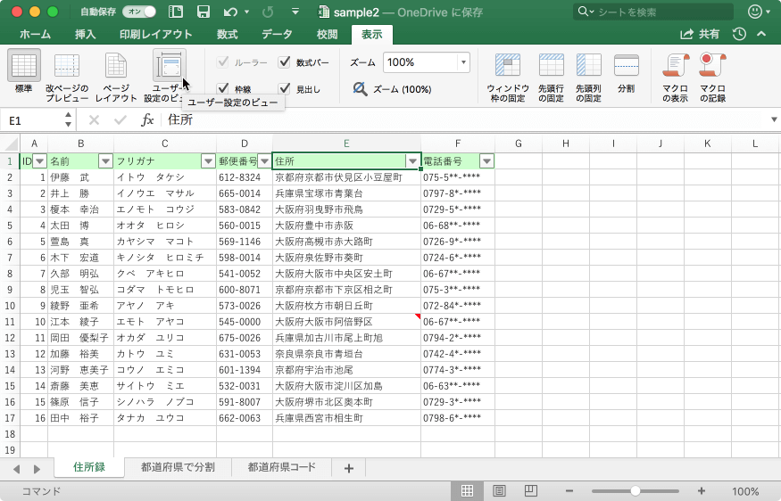Open quick access toolbar customize dropdown
This screenshot has width=781, height=501.
(x=295, y=12)
